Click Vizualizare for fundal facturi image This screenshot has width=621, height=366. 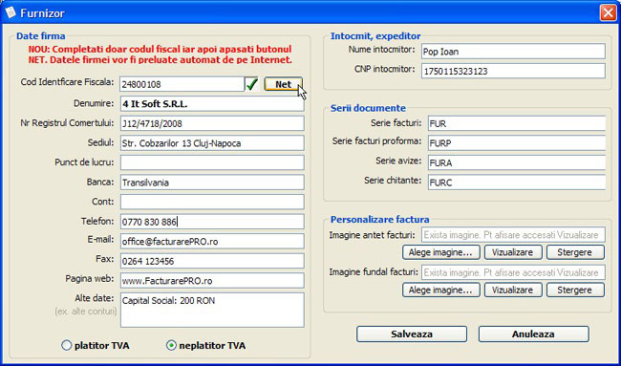point(513,290)
